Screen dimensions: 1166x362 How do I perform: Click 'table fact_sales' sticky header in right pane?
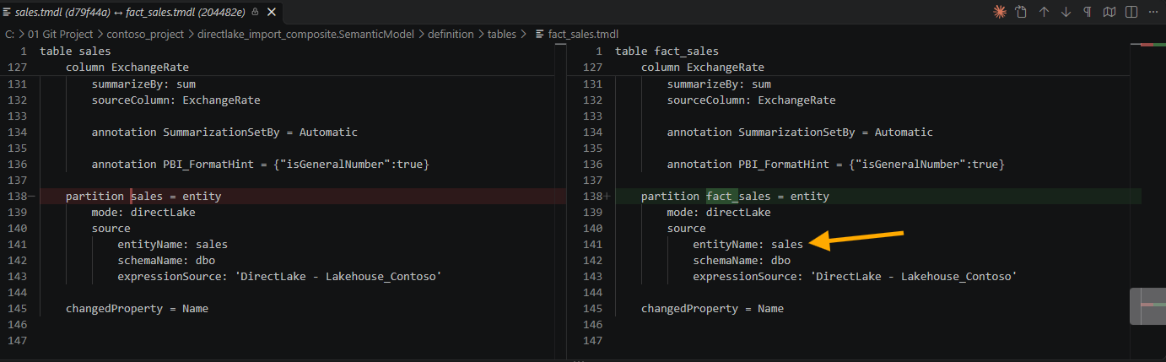click(x=667, y=51)
